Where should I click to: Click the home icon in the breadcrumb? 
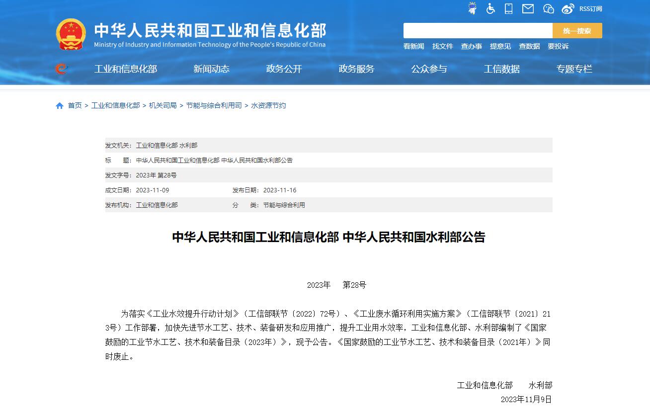59,105
